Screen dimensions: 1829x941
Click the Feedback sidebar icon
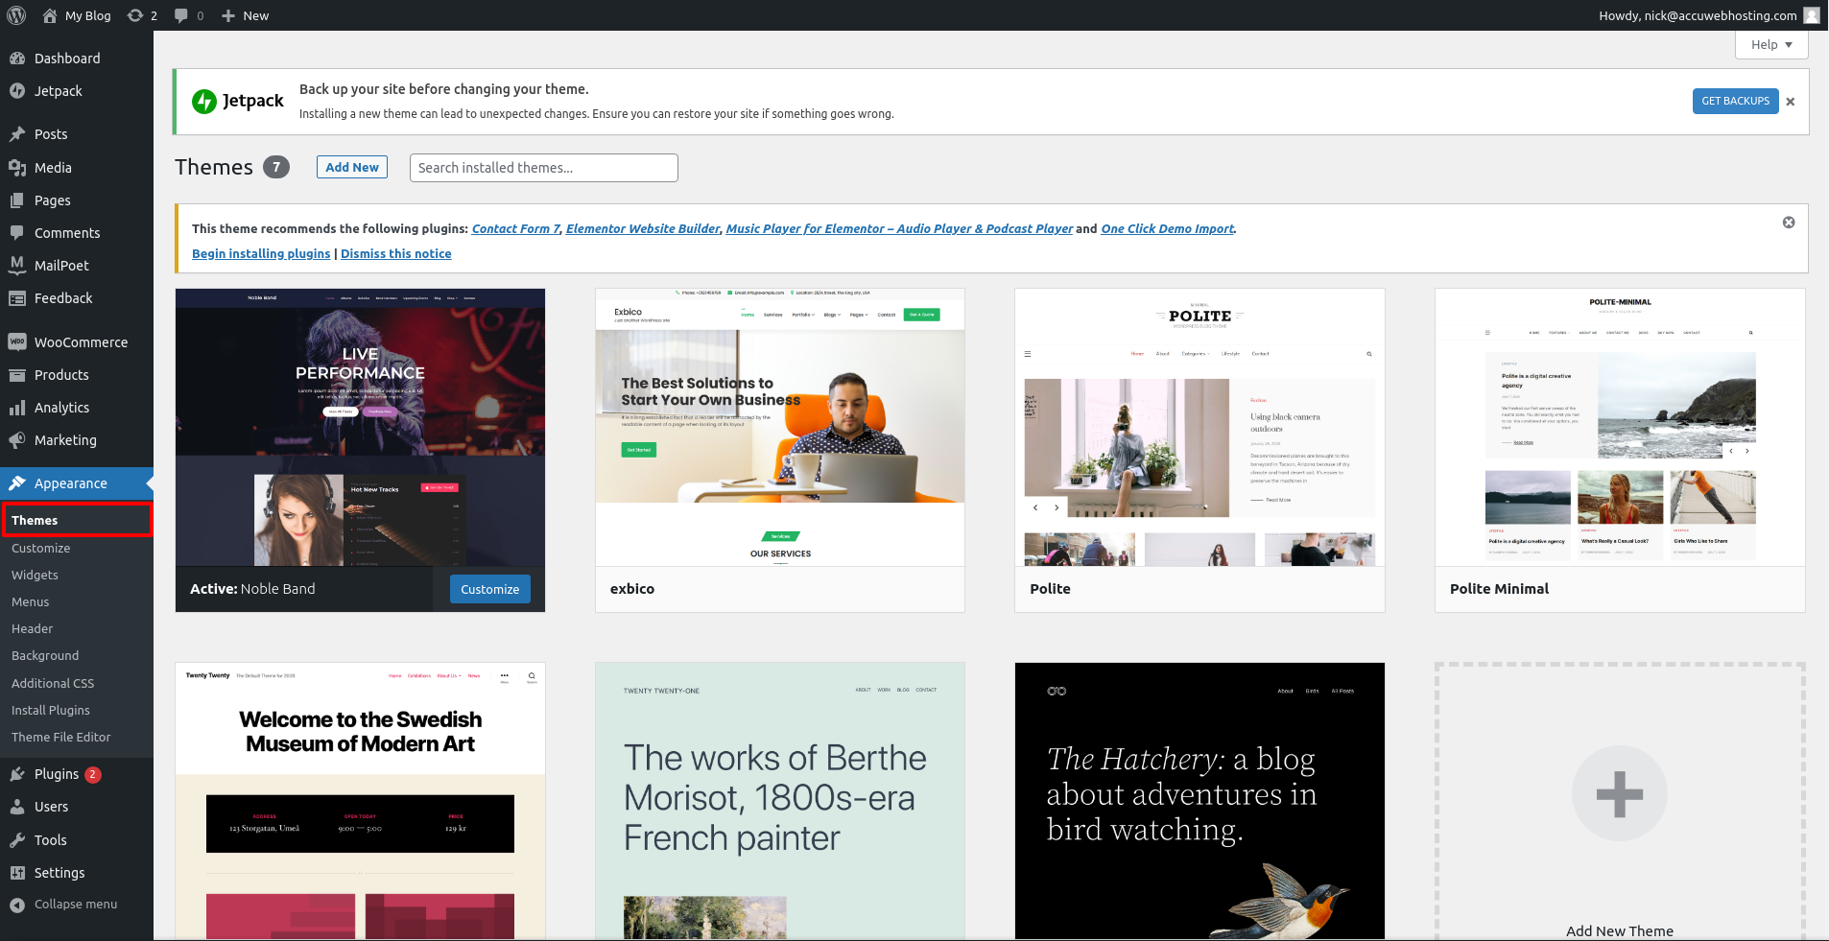coord(17,298)
